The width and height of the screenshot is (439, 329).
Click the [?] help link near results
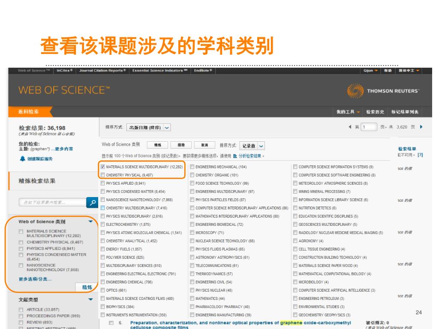(x=420, y=155)
